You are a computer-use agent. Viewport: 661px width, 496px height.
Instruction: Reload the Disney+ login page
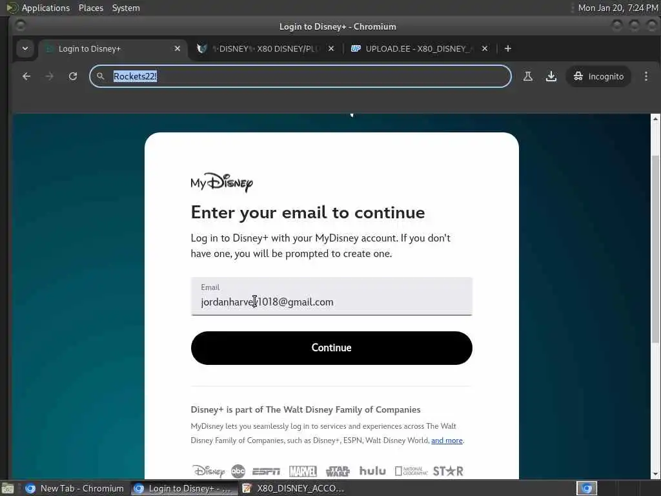click(x=73, y=76)
